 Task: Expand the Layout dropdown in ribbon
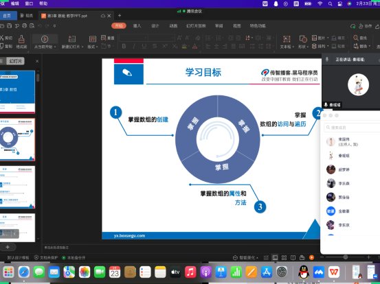(97, 47)
